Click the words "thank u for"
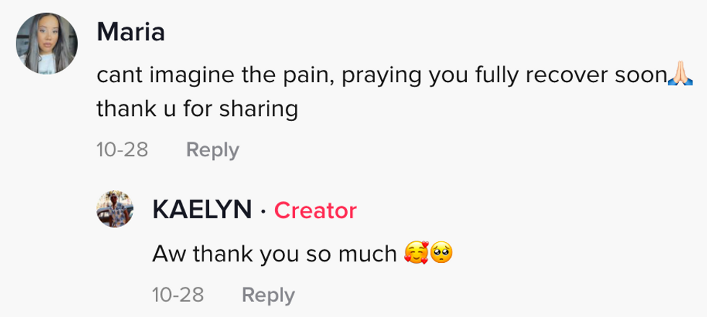The width and height of the screenshot is (707, 317). click(x=155, y=109)
